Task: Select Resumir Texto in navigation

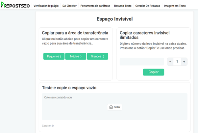Action: [123, 6]
